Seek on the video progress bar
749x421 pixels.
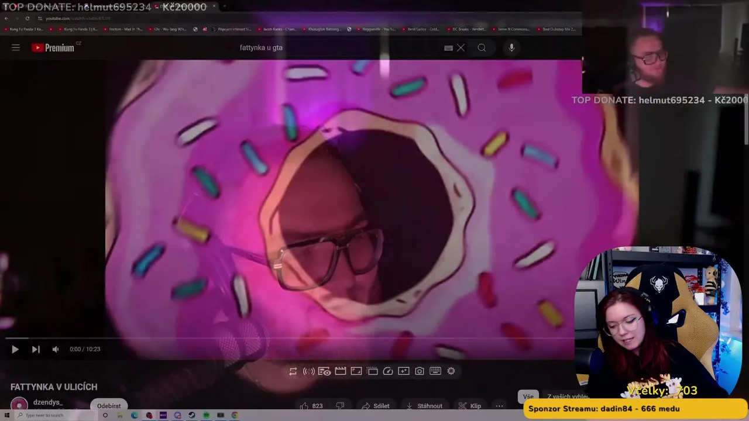coord(290,338)
